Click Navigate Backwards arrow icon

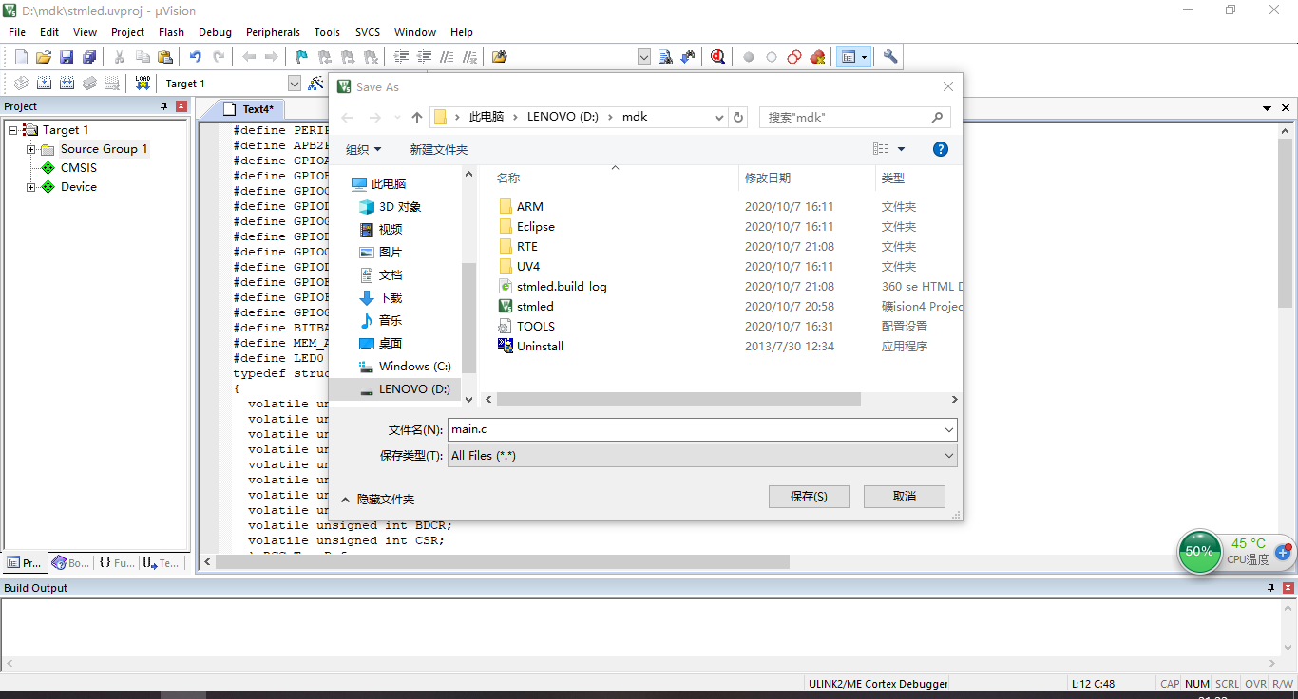[x=249, y=57]
